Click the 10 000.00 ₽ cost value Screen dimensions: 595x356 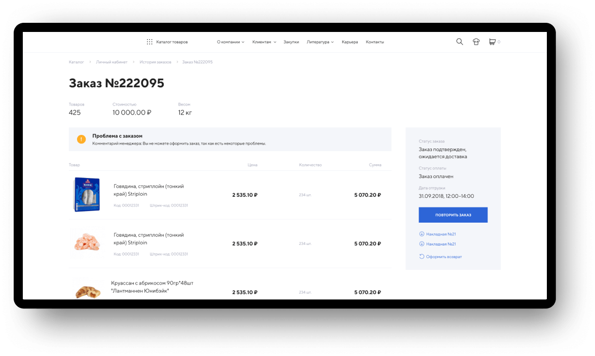tap(132, 113)
